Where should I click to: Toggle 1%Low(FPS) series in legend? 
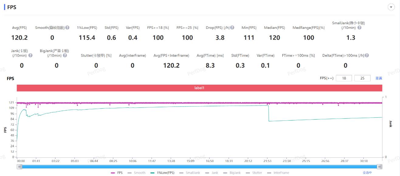(162, 173)
